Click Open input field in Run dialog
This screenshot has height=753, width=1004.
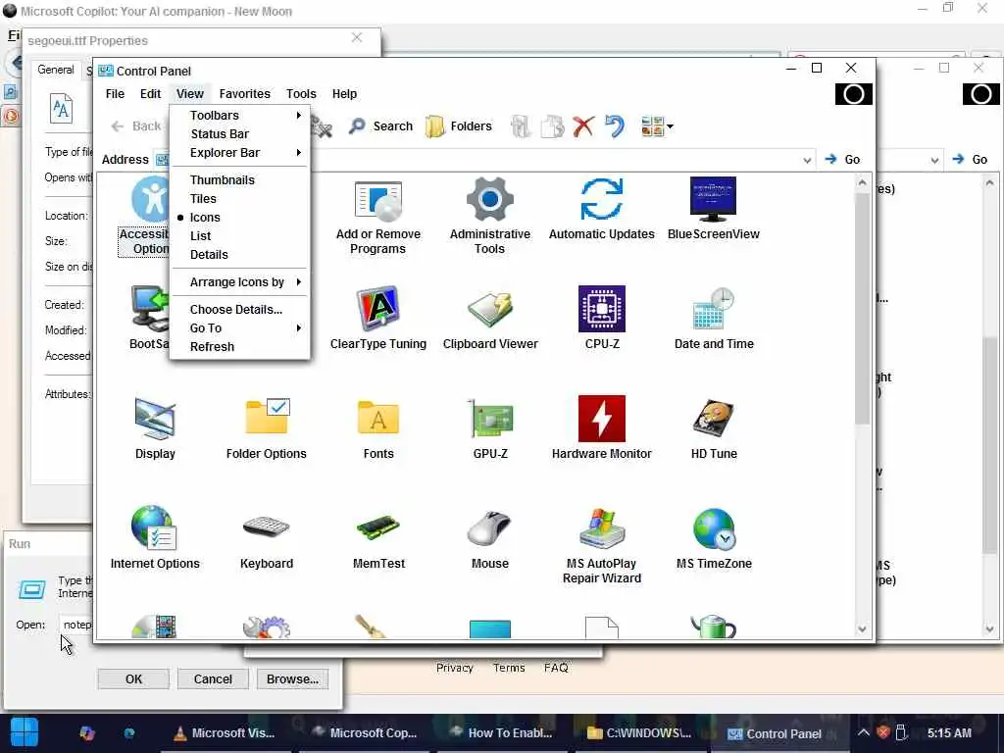tap(75, 625)
